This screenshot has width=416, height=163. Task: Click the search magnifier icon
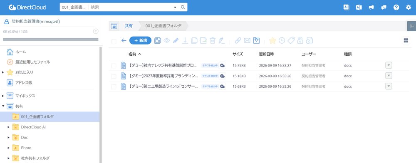click(183, 7)
